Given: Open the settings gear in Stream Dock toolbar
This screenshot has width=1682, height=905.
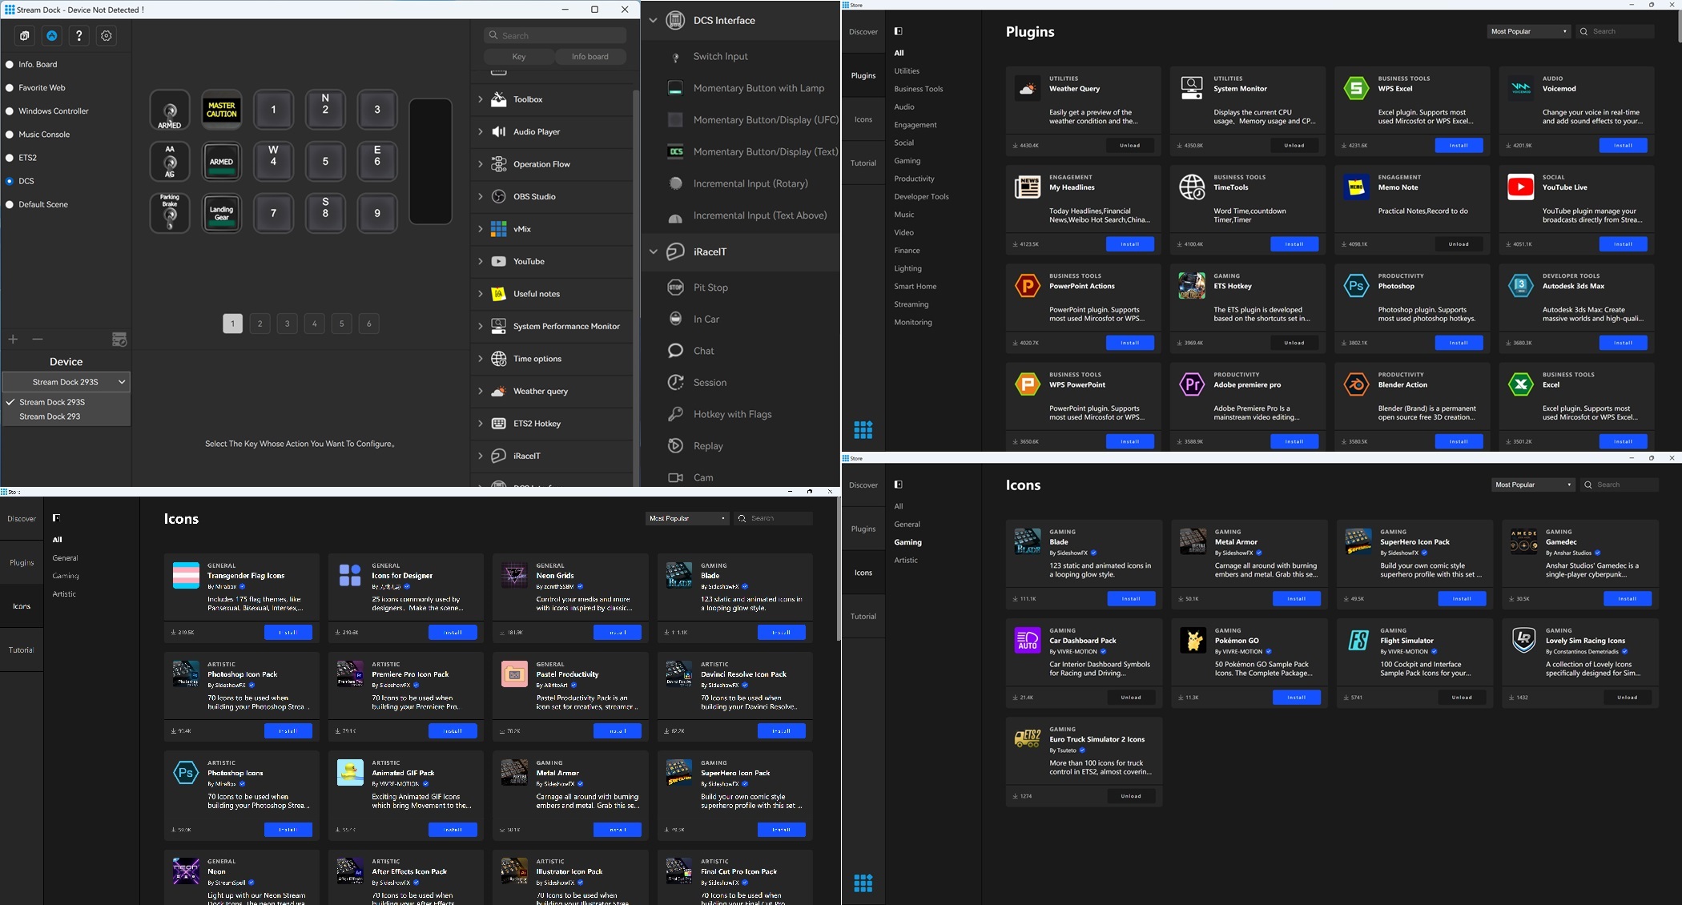Looking at the screenshot, I should point(106,36).
